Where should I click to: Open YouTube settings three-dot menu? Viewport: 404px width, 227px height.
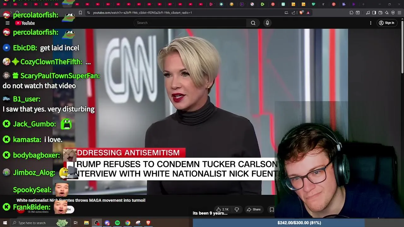371,23
